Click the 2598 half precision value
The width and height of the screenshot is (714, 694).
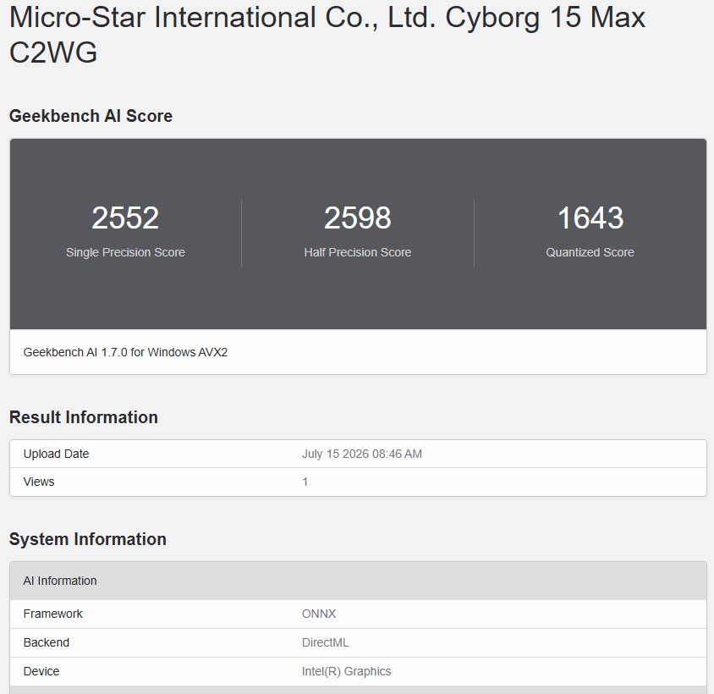coord(358,218)
